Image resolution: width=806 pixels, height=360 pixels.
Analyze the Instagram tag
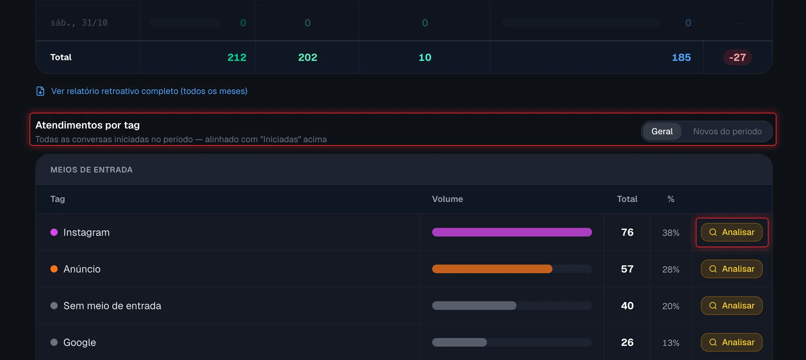tap(731, 232)
